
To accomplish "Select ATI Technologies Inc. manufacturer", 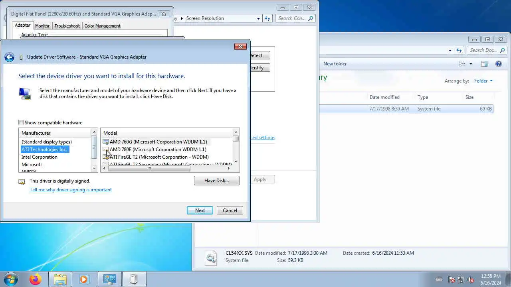I will pyautogui.click(x=44, y=149).
